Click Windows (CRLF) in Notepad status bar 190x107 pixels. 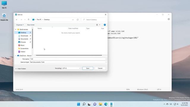142,89
